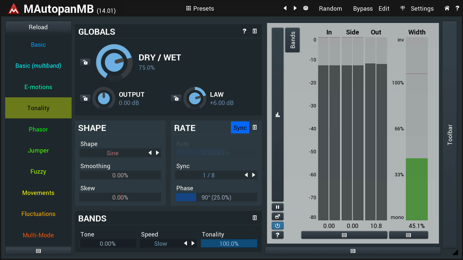Image resolution: width=463 pixels, height=260 pixels.
Task: Select the Tonality tab
Action: pyautogui.click(x=38, y=108)
